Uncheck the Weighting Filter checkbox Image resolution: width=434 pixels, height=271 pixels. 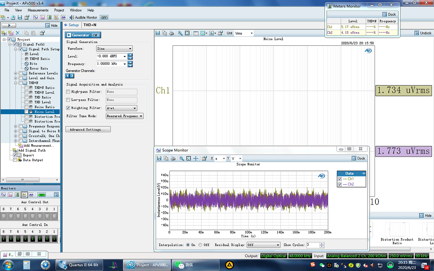point(68,108)
